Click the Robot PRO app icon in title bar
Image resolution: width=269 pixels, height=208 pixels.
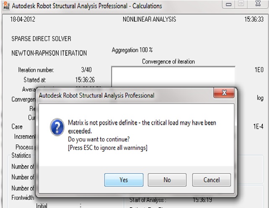click(6, 6)
